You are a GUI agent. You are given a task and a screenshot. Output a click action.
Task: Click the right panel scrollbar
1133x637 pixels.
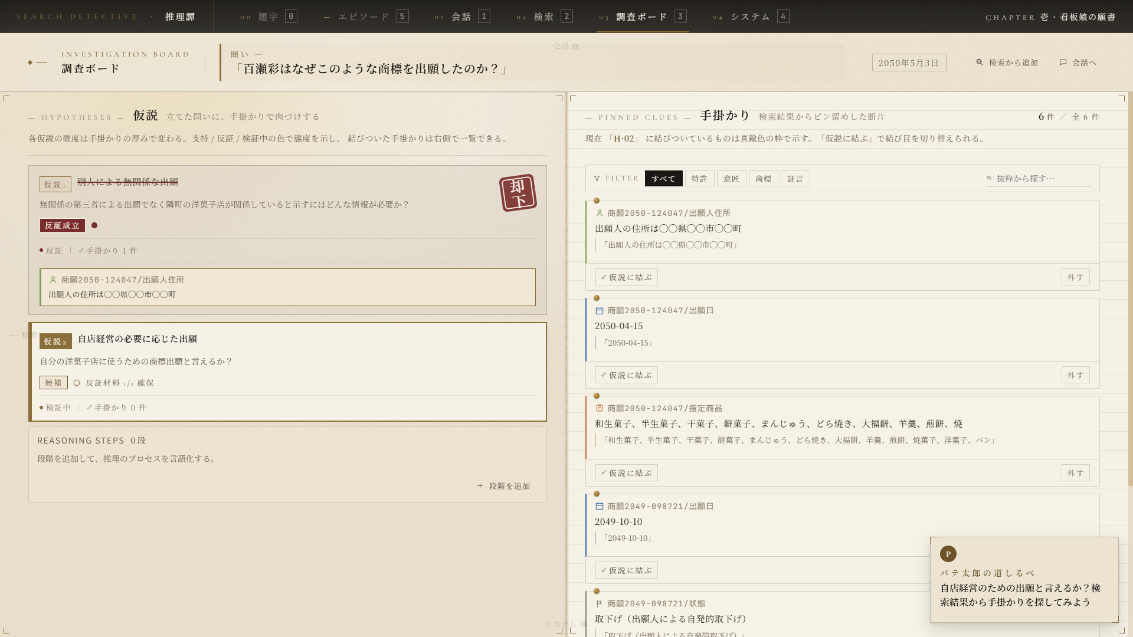[1130, 289]
